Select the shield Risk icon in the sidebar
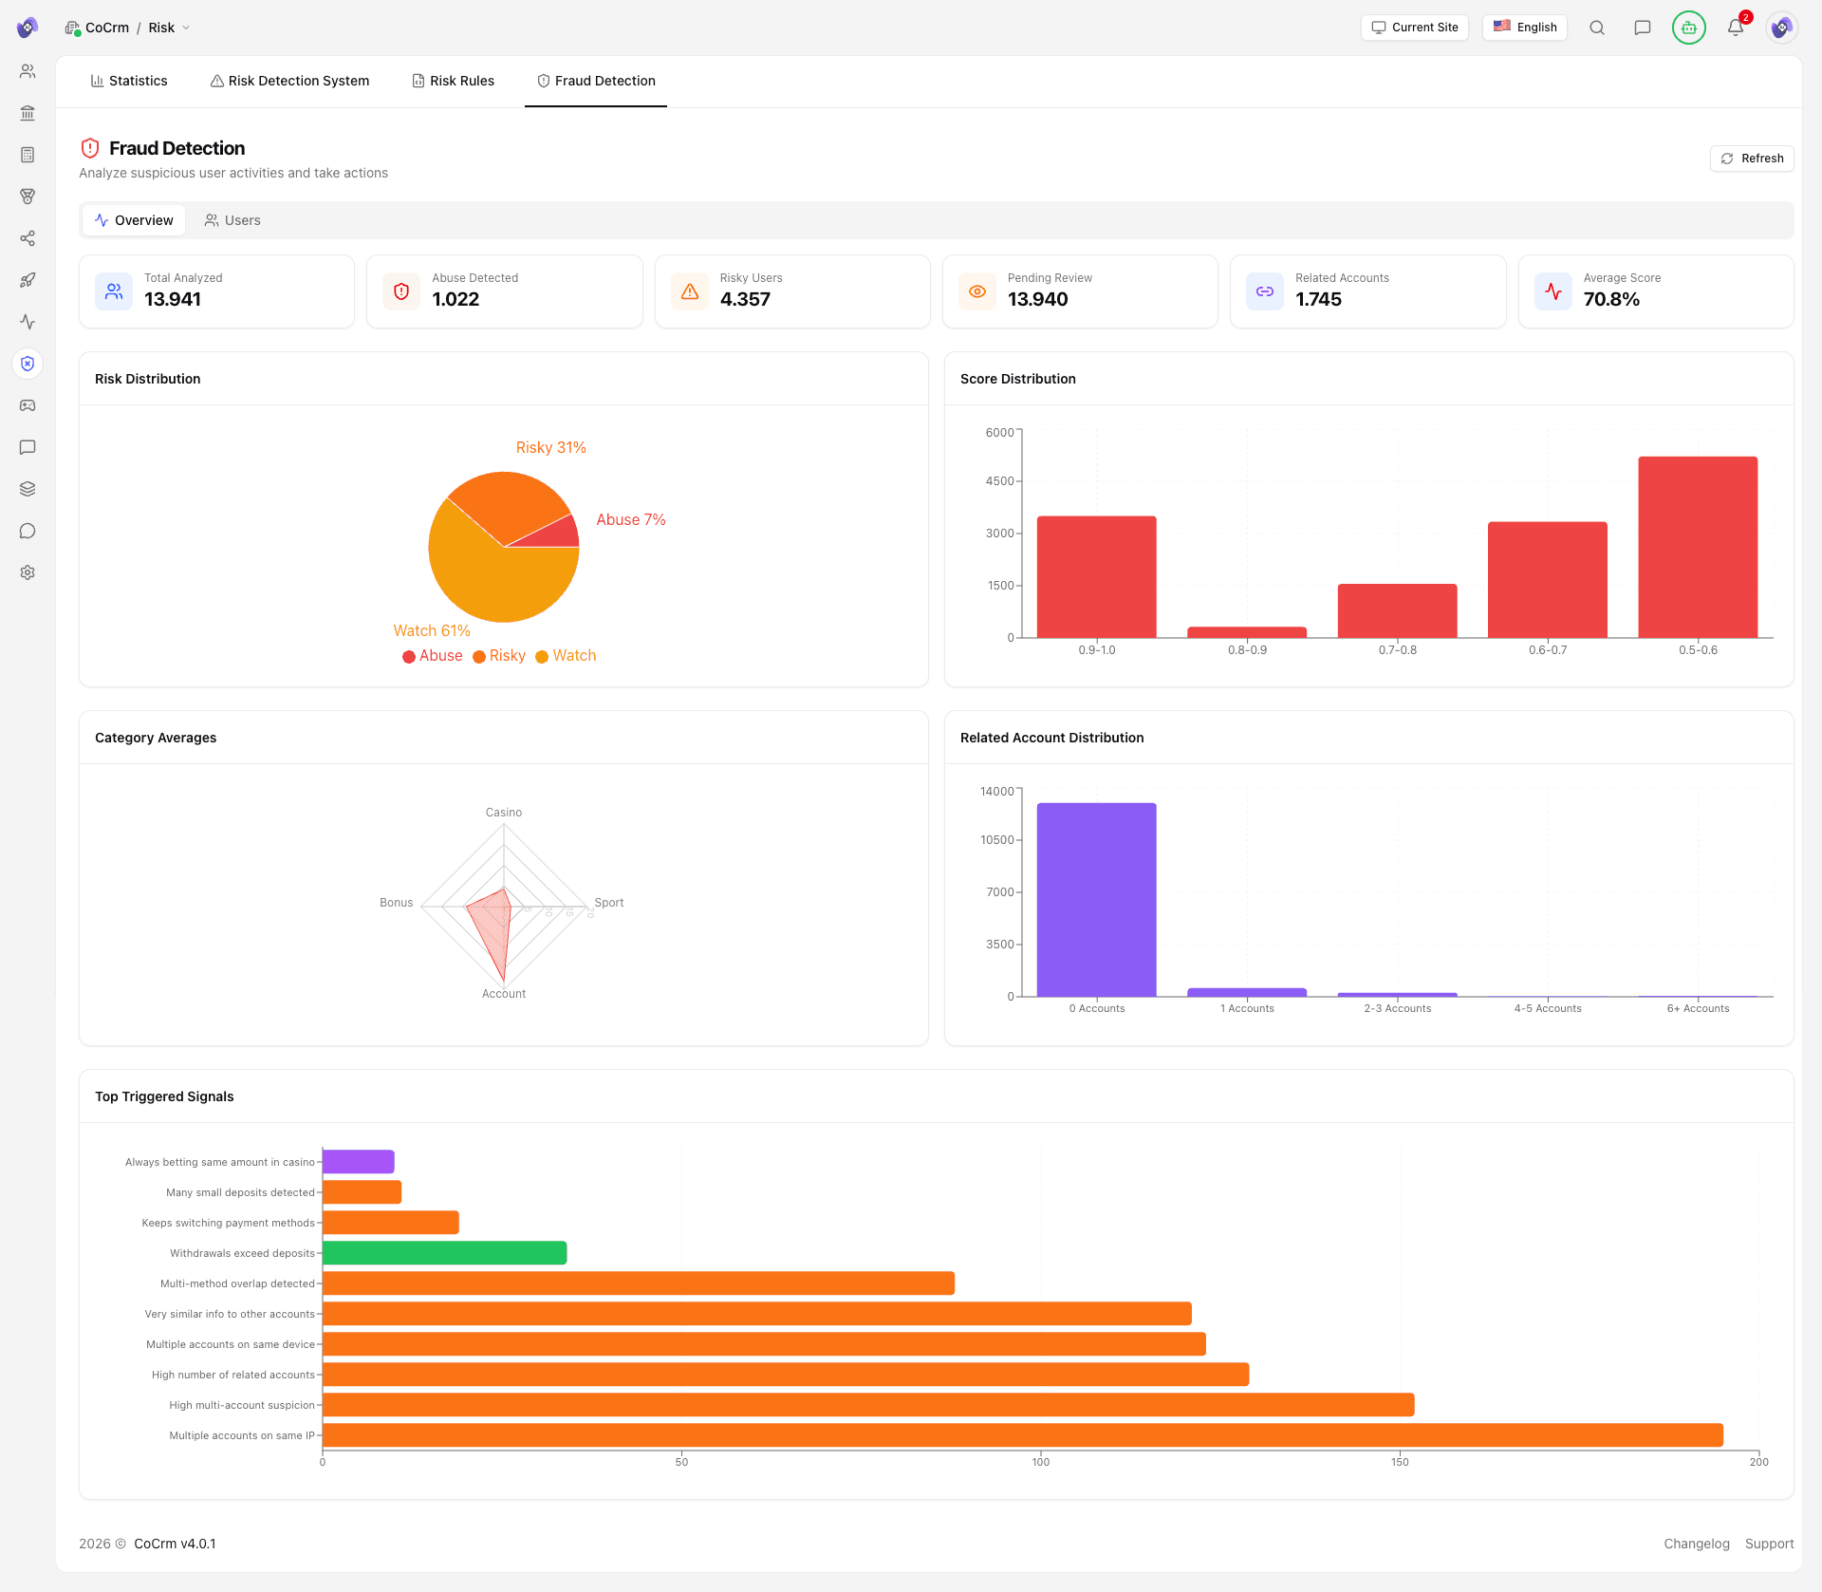 click(28, 364)
